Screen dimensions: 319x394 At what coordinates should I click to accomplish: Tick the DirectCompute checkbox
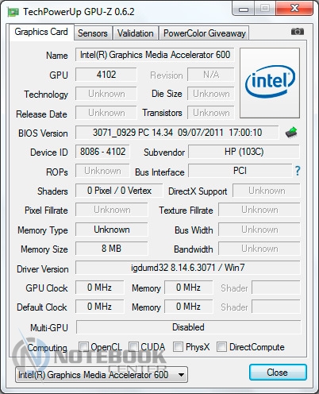click(x=221, y=346)
